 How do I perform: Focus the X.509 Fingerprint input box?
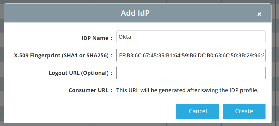point(191,55)
